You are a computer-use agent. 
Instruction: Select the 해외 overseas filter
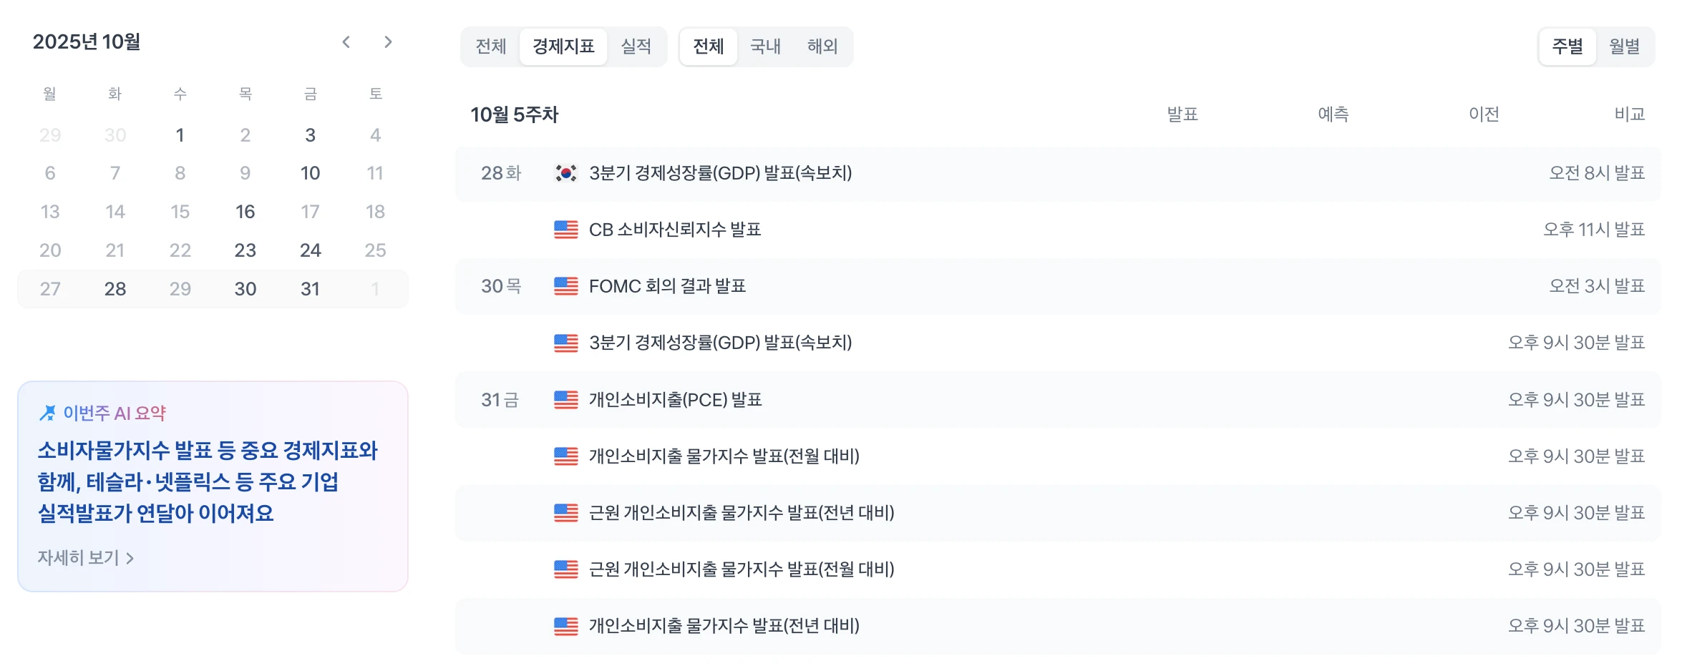822,46
